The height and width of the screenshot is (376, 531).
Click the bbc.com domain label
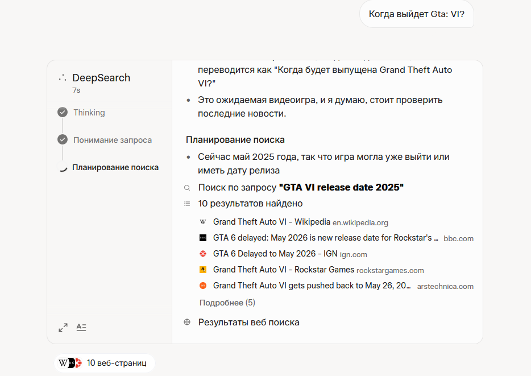(459, 238)
